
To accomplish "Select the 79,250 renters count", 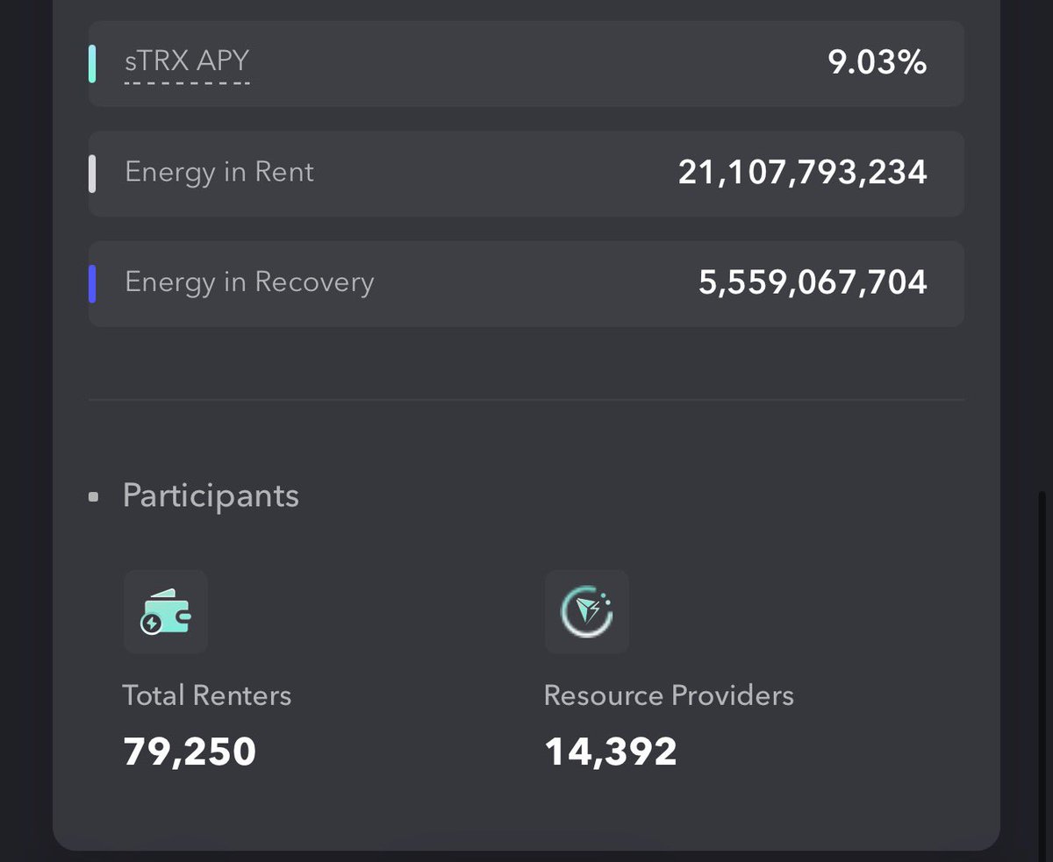I will tap(190, 752).
